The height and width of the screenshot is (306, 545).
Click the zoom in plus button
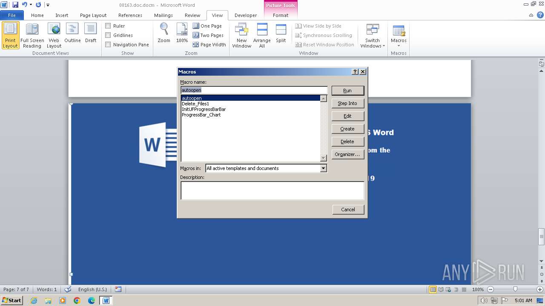pyautogui.click(x=540, y=289)
